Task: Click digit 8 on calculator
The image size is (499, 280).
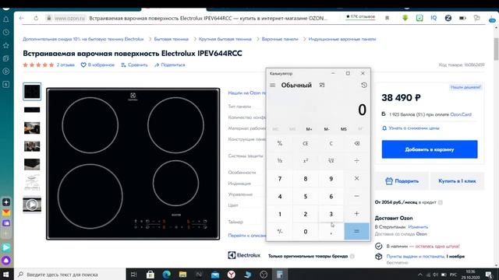Action: (305, 178)
